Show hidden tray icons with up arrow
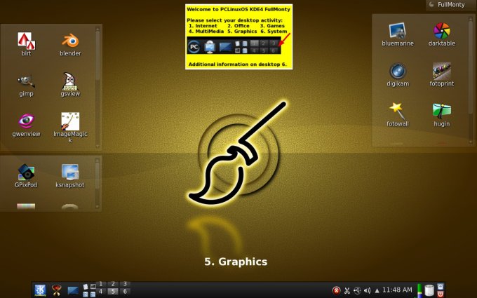Image resolution: width=477 pixels, height=298 pixels. tap(377, 291)
